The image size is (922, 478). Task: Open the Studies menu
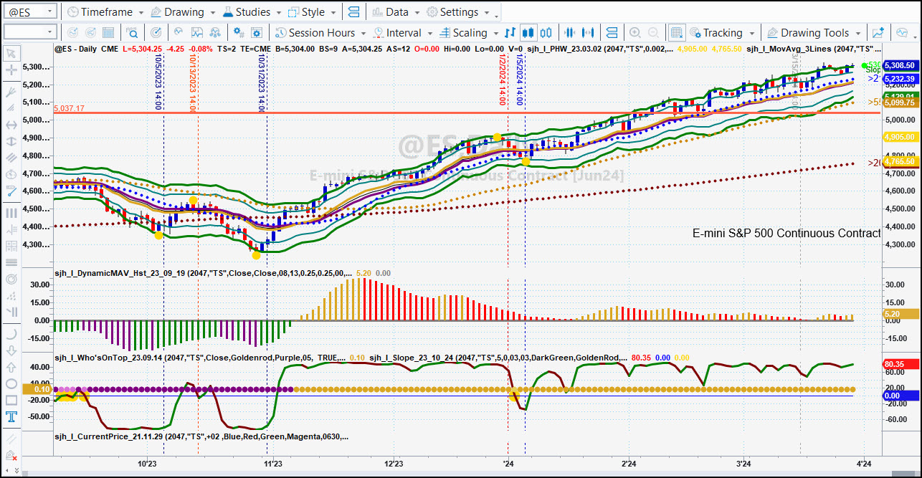point(252,12)
